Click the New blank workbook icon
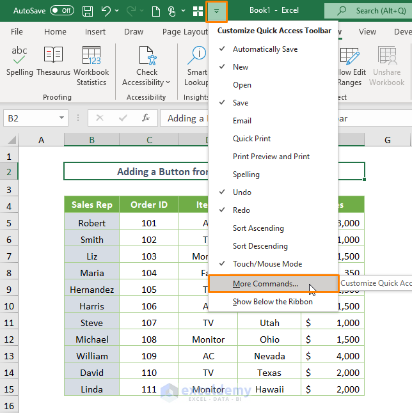Image resolution: width=412 pixels, height=413 pixels. [155, 11]
